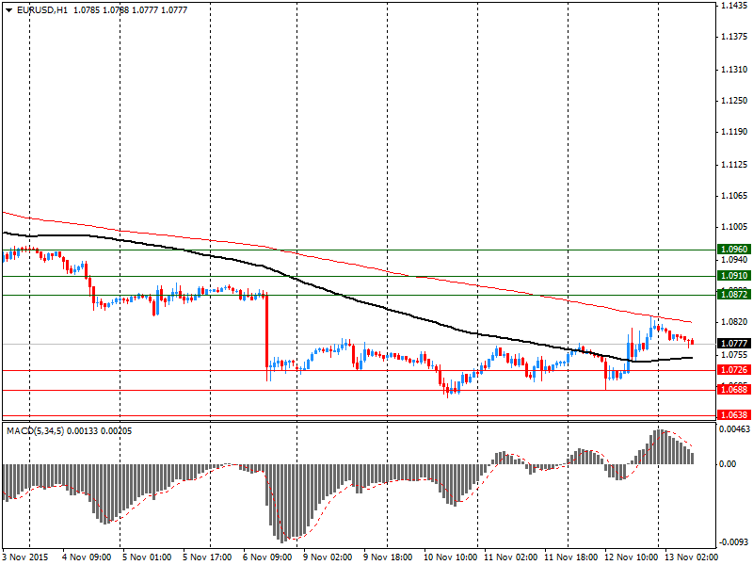Click the 11 Nov 18:00 time label
Viewport: 753px width, 565px height.
[571, 557]
